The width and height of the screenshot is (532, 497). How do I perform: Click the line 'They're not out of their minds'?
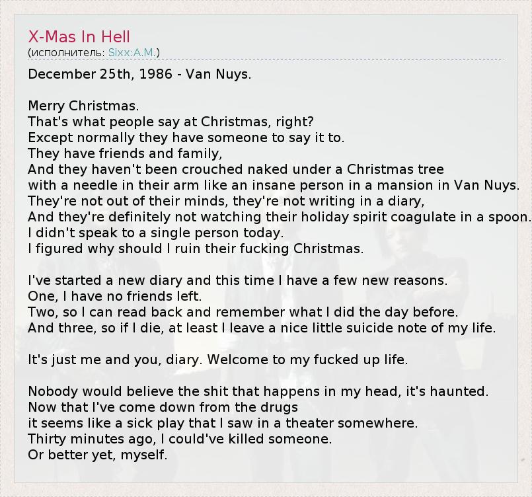(x=226, y=201)
